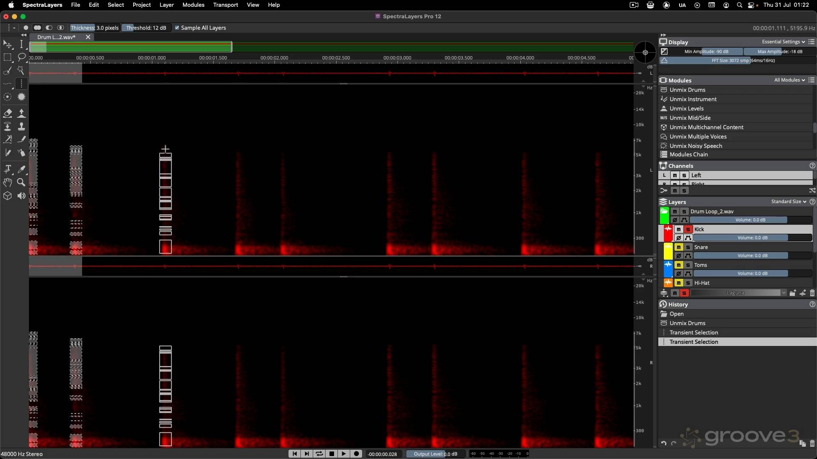Activate the Zoom magnifier tool
This screenshot has width=817, height=459.
pyautogui.click(x=21, y=182)
